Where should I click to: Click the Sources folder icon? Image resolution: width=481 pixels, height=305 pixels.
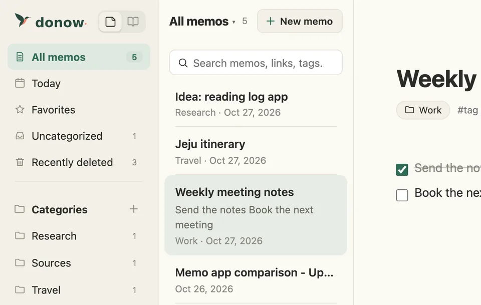20,263
